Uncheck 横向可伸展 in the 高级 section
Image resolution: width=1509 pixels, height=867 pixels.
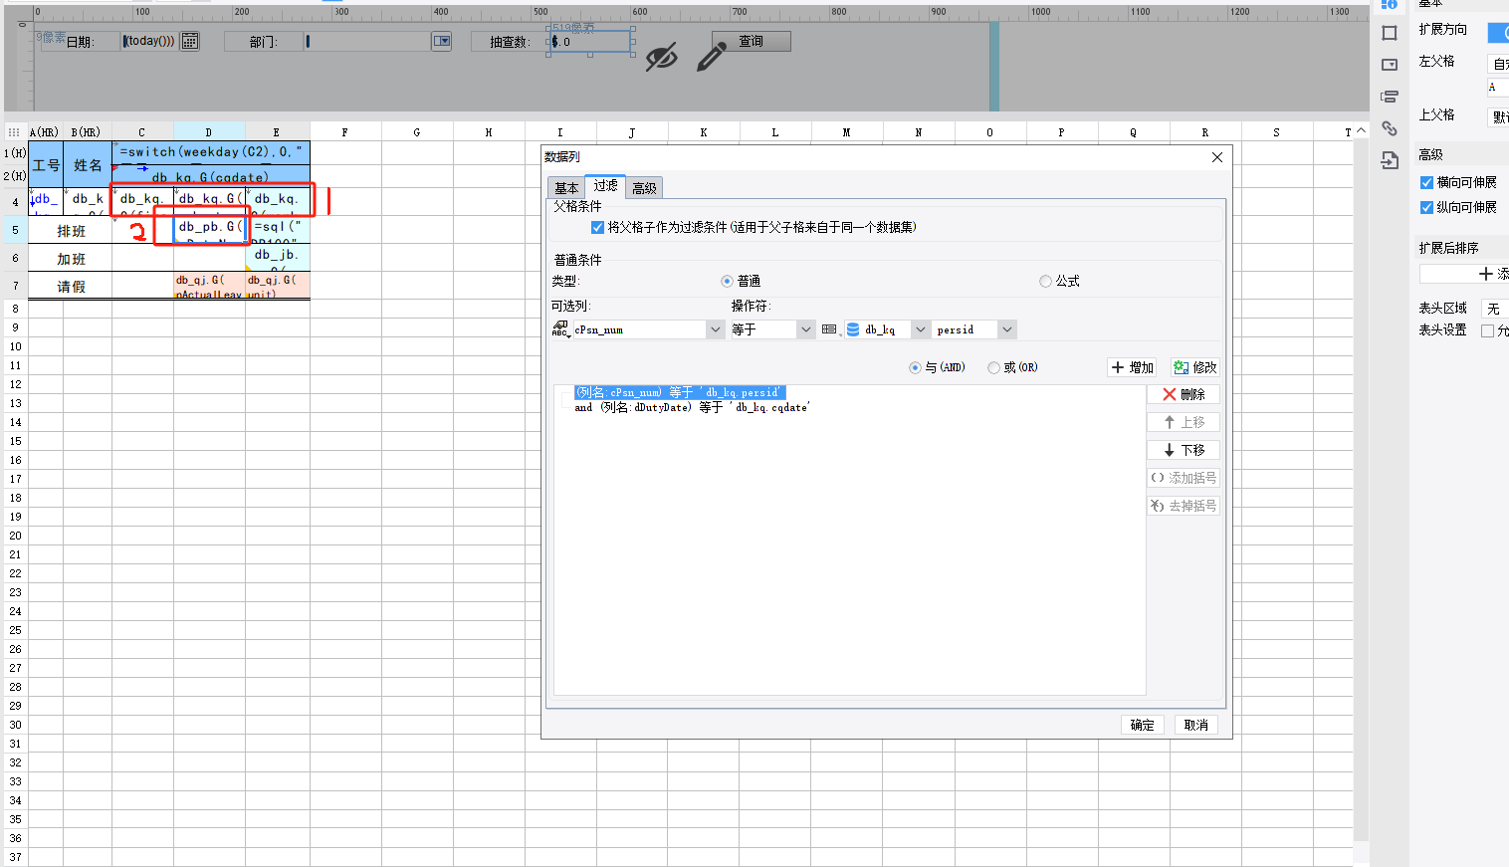tap(1426, 182)
